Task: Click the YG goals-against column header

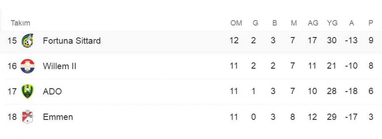Action: coord(332,23)
